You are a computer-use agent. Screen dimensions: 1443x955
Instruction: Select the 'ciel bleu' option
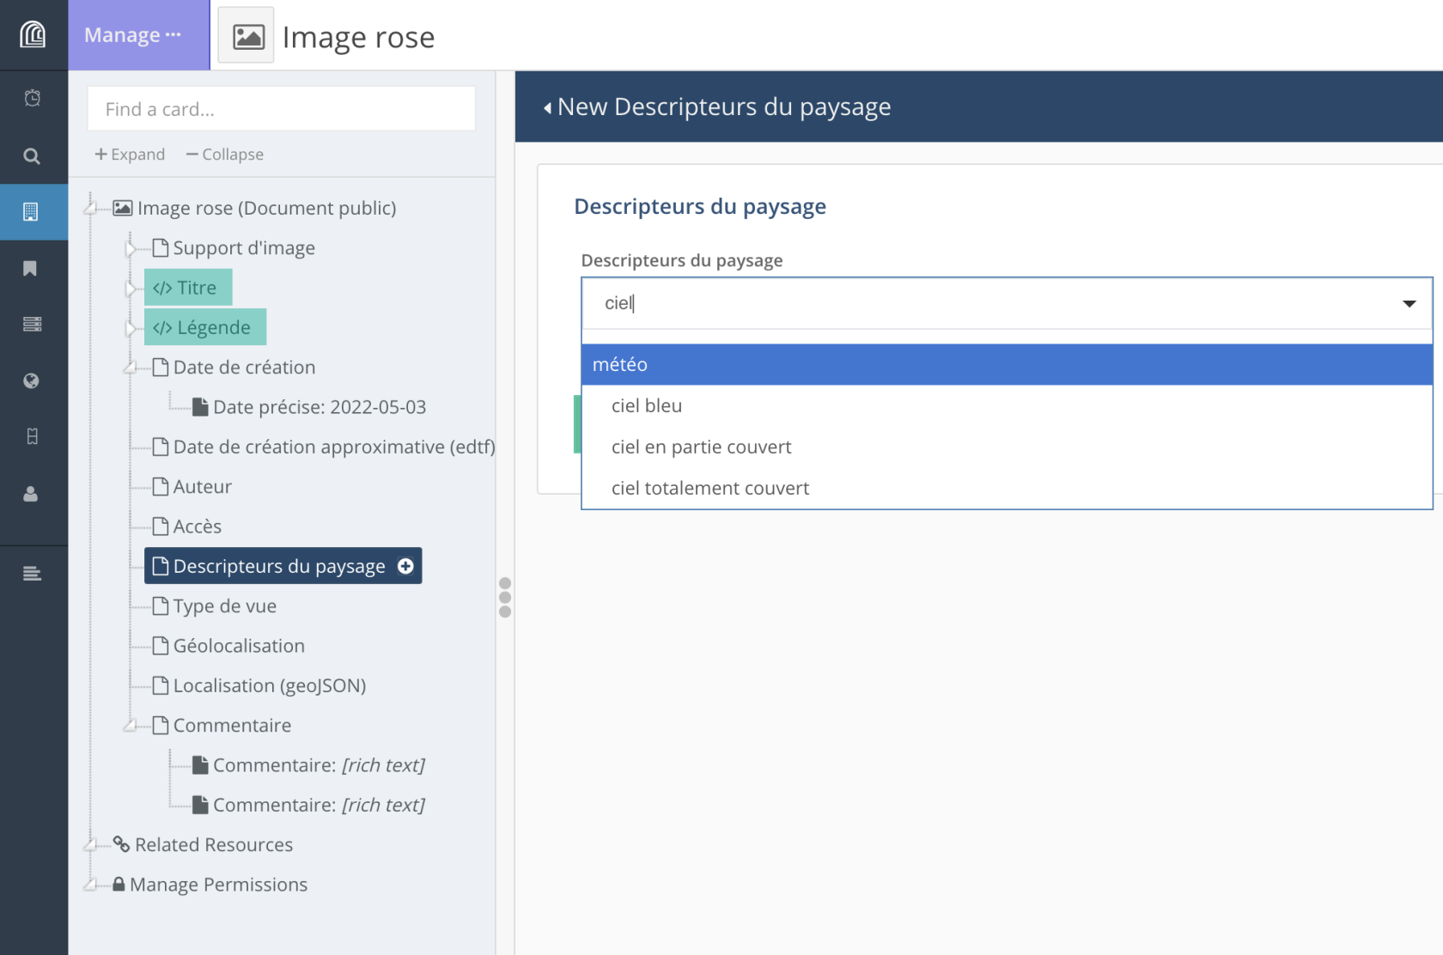click(647, 405)
